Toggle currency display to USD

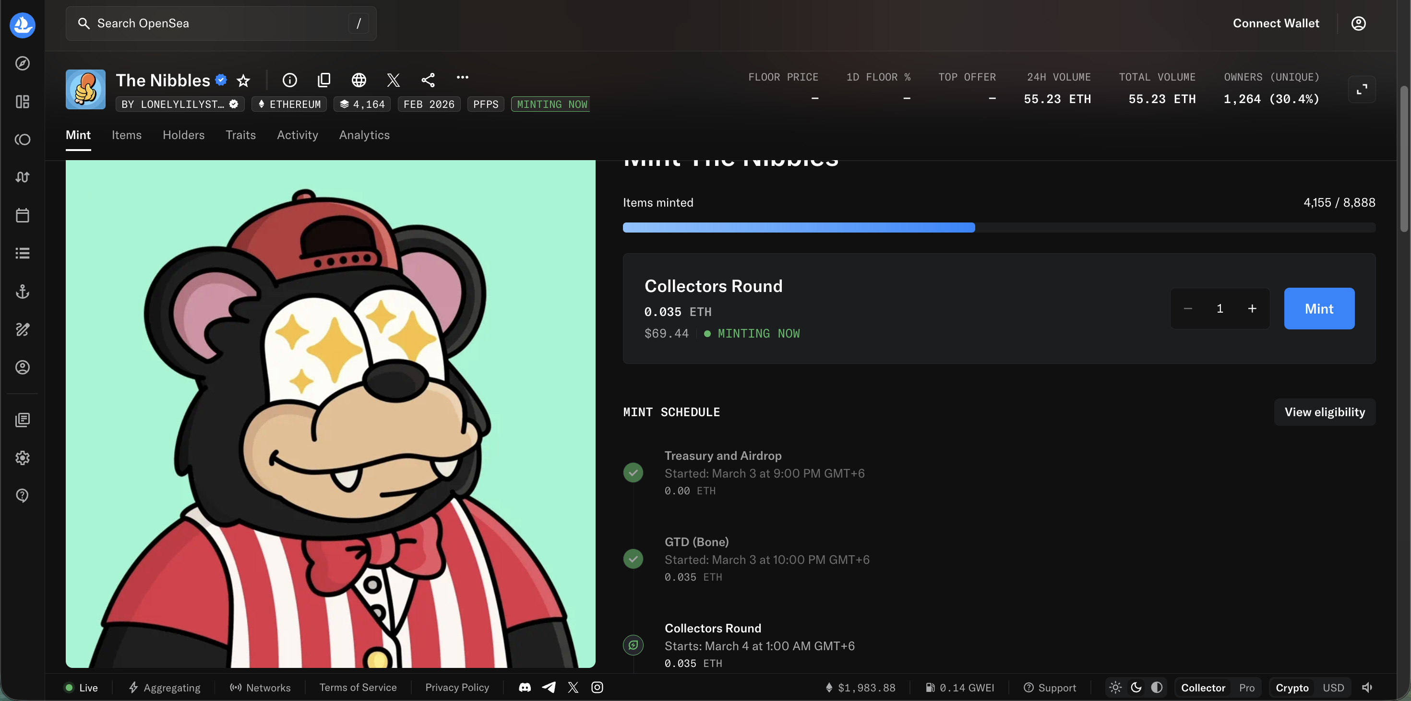coord(1334,687)
